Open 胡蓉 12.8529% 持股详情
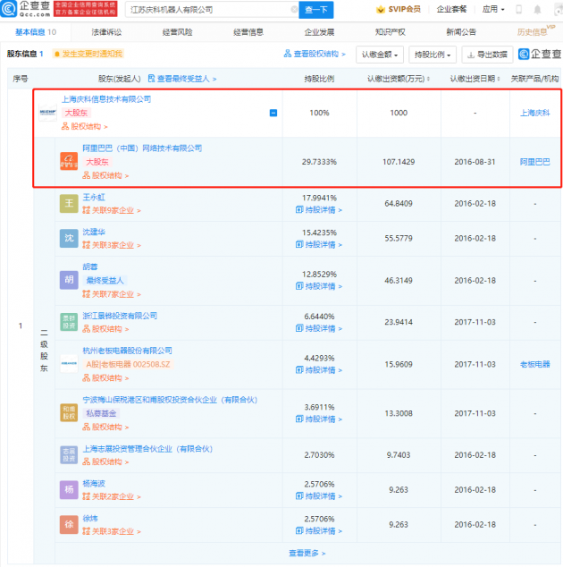This screenshot has height=567, width=563. [319, 286]
